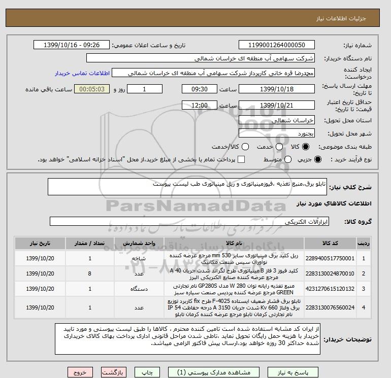Image resolution: width=391 pixels, height=378 pixels.
Task: Click the request creator name field
Action: [x=213, y=73]
